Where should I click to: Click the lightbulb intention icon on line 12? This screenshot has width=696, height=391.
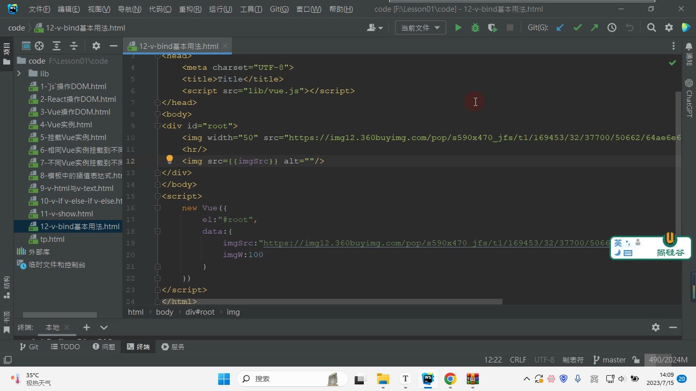tap(170, 160)
